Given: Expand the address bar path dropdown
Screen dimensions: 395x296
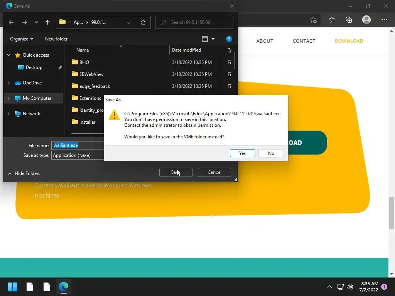Looking at the screenshot, I should click(129, 23).
